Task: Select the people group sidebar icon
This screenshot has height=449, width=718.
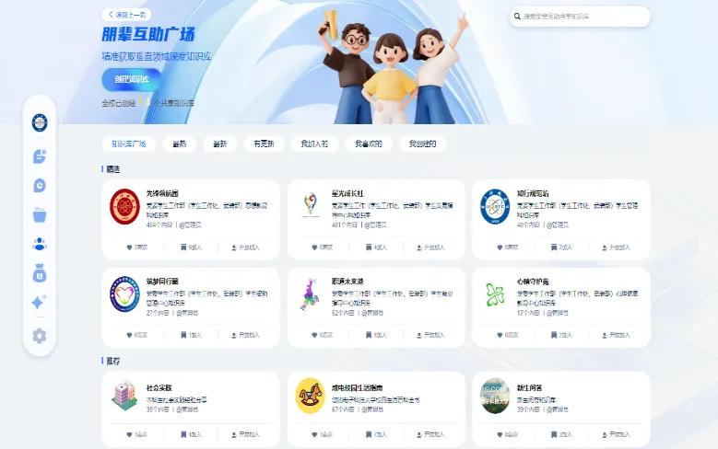Action: [40, 244]
